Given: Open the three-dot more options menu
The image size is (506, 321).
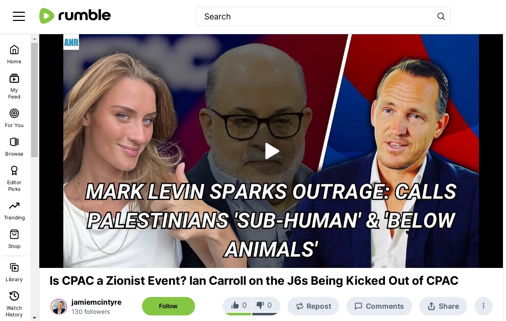Looking at the screenshot, I should coord(483,306).
